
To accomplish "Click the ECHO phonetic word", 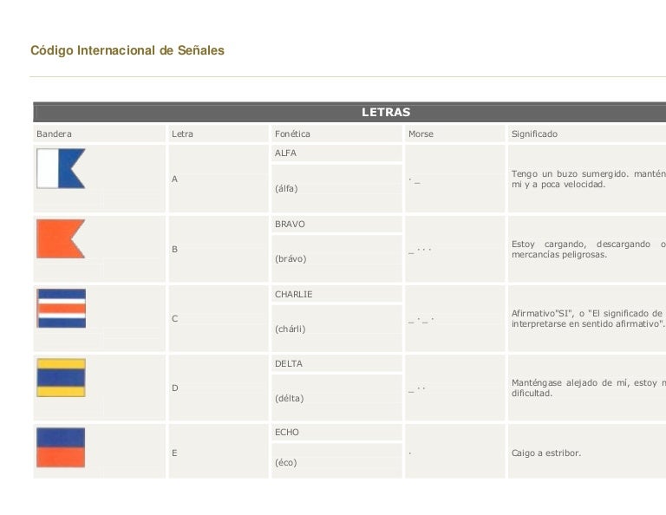I will pyautogui.click(x=287, y=433).
